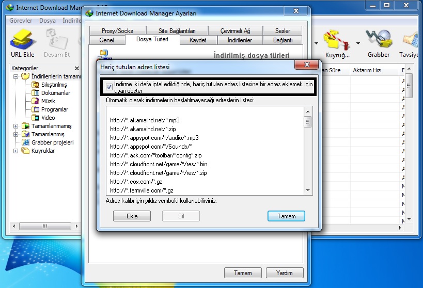The width and height of the screenshot is (423, 288).
Task: Click the Sıkıştırılmış category folder icon
Action: [36, 85]
